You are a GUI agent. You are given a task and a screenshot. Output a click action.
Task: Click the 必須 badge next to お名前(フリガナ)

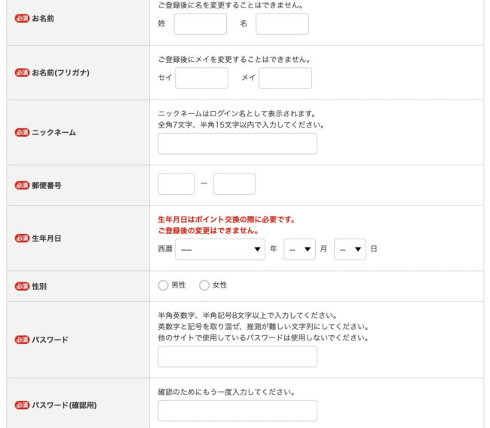(x=22, y=72)
